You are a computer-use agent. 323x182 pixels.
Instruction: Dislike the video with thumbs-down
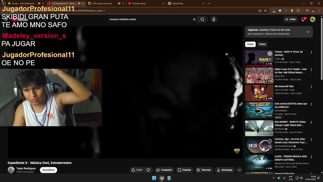tap(148, 170)
